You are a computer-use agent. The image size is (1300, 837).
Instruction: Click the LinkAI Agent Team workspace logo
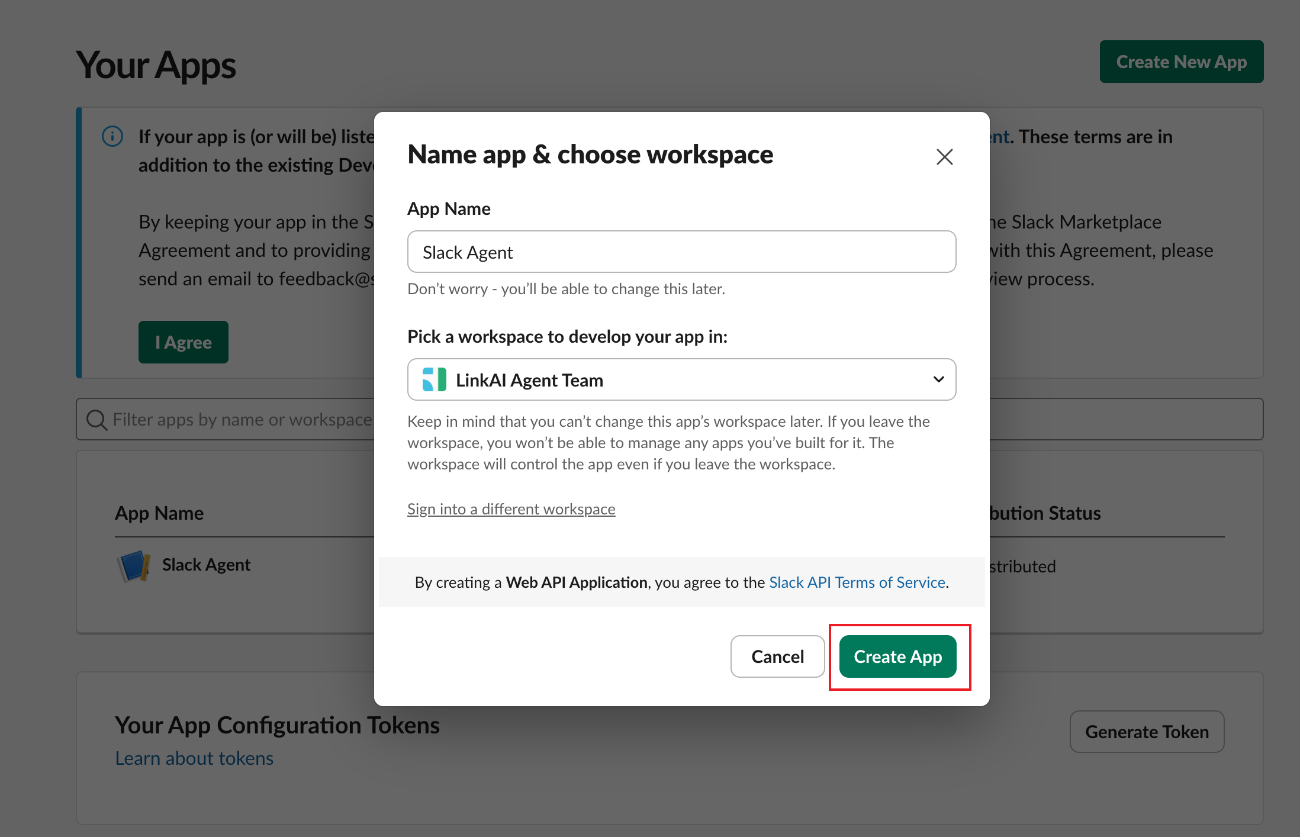434,380
